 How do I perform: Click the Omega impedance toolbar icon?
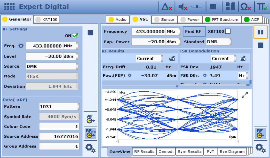click(245, 7)
